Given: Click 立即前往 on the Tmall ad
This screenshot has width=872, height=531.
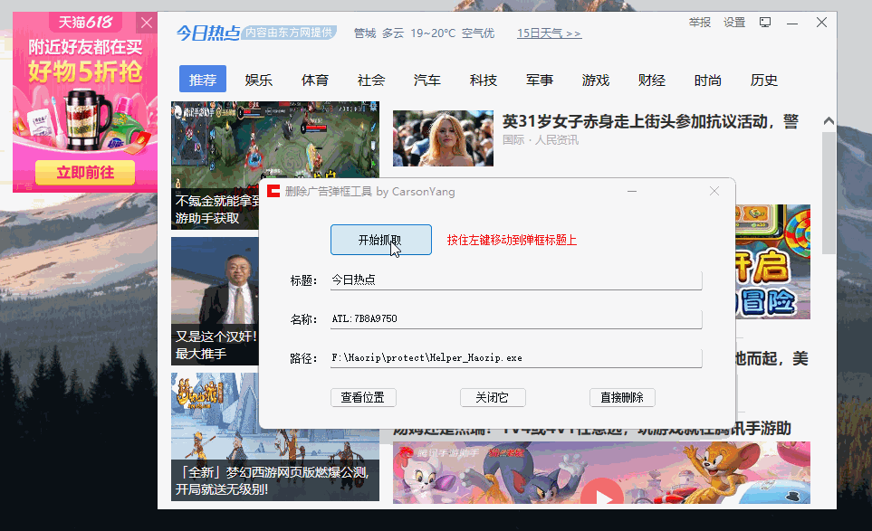Looking at the screenshot, I should click(x=84, y=172).
